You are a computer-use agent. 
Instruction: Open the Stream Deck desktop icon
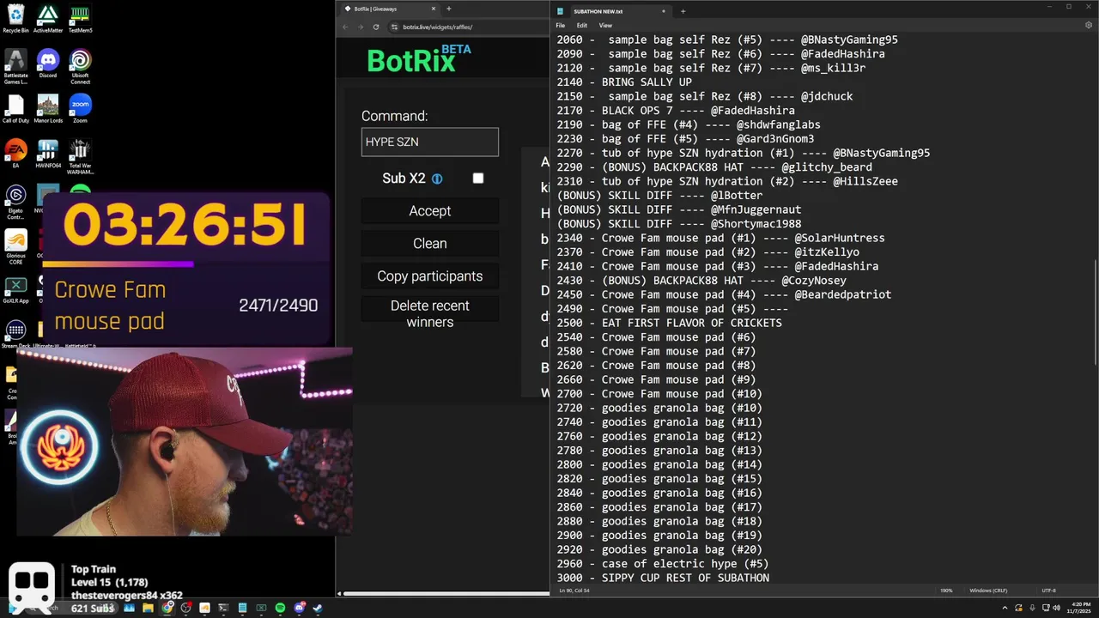click(15, 335)
